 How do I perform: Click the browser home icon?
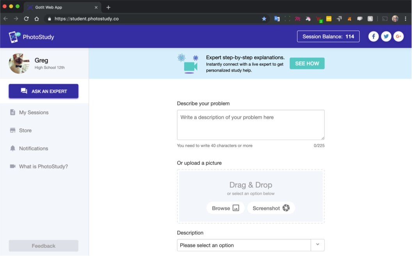point(37,19)
